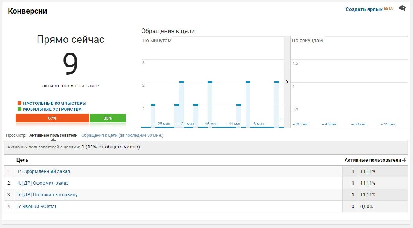Open goal 4: [ДР] Оформил заказ
Screen dimensions: 413x228
pyautogui.click(x=43, y=183)
